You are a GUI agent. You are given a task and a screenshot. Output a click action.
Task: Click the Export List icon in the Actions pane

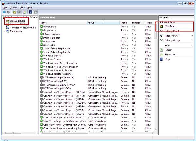pyautogui.click(x=161, y=55)
